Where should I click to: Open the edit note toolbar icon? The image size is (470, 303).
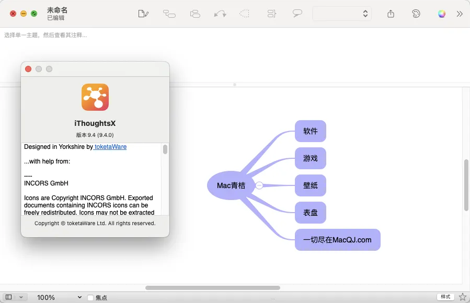(x=143, y=14)
